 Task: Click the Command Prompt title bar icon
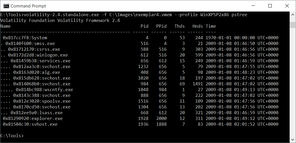[6, 6]
